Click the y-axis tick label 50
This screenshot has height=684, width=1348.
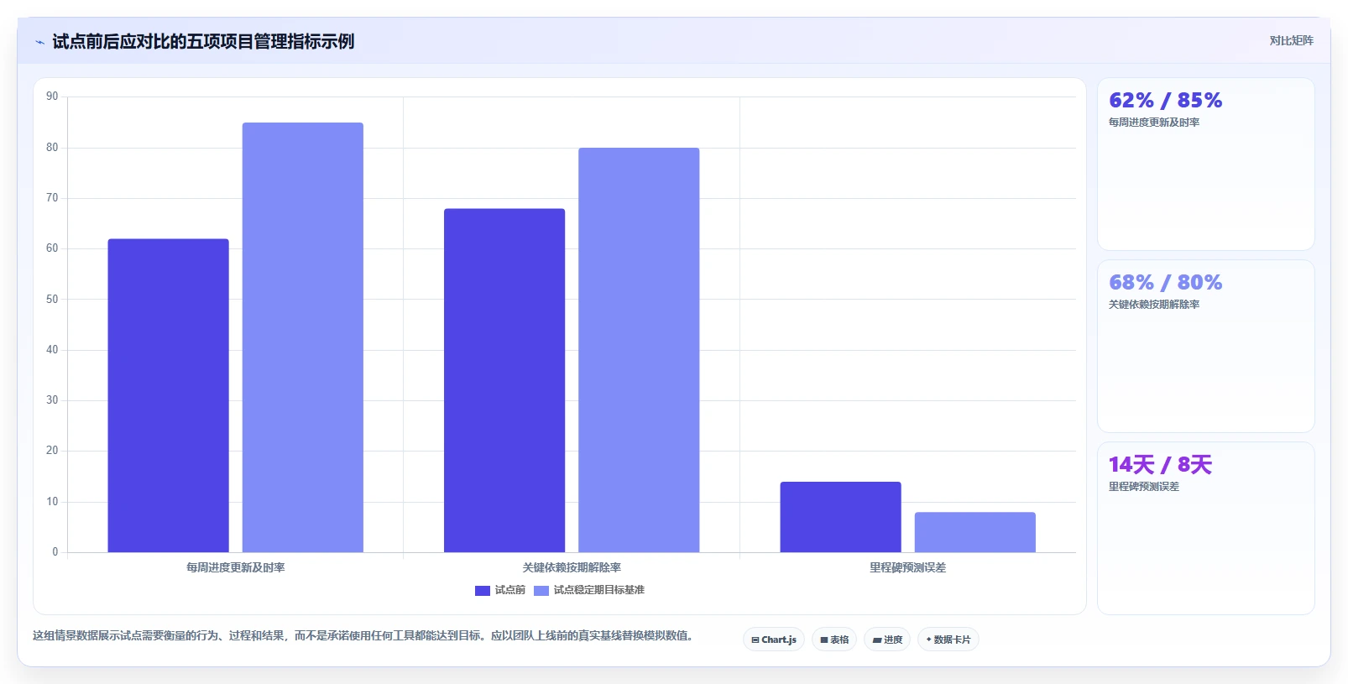52,300
